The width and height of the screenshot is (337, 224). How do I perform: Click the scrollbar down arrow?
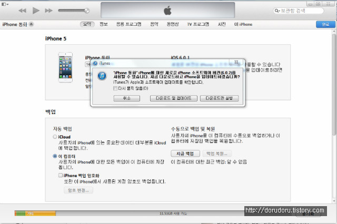pos(334,201)
